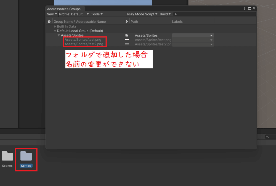Click the help icon in the group list

coord(49,21)
